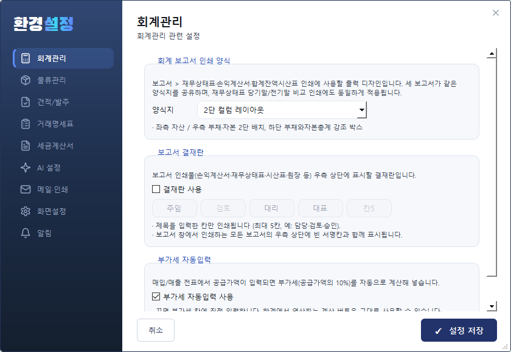The image size is (511, 352).
Task: Click the 주임 approval field
Action: point(175,208)
